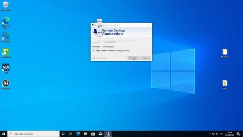Open the Multiview folder on the desktop
The image size is (243, 137).
pos(225,53)
